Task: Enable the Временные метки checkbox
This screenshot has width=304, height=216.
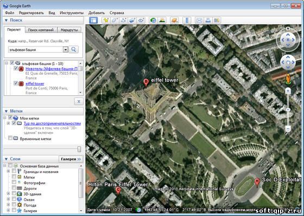Action: click(10, 138)
